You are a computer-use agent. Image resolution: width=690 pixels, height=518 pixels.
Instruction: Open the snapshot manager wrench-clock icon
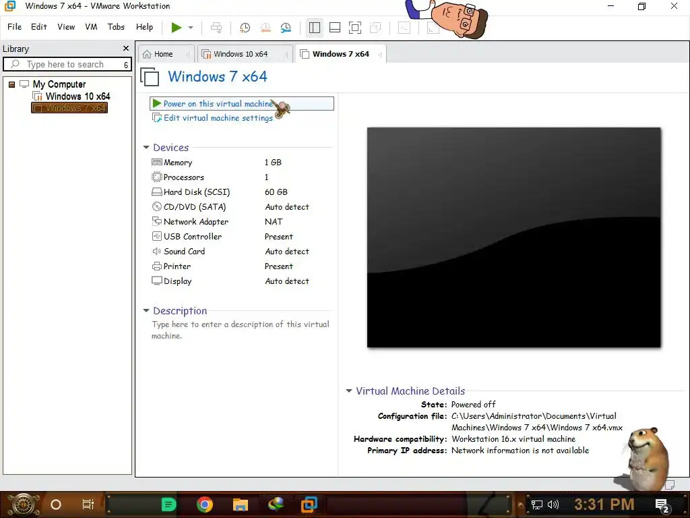tap(286, 28)
